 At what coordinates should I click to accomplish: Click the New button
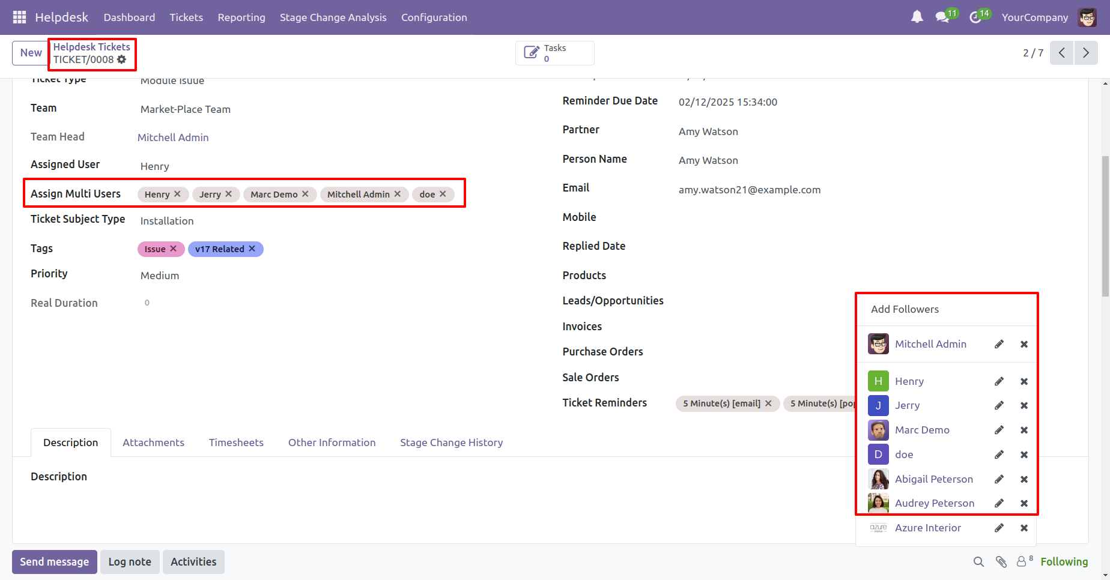coord(31,53)
